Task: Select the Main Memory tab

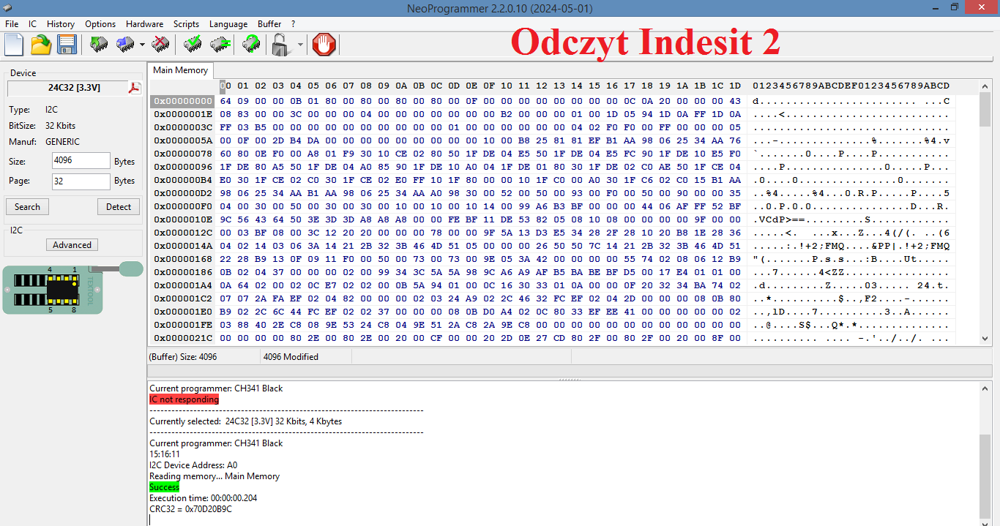Action: [x=180, y=70]
